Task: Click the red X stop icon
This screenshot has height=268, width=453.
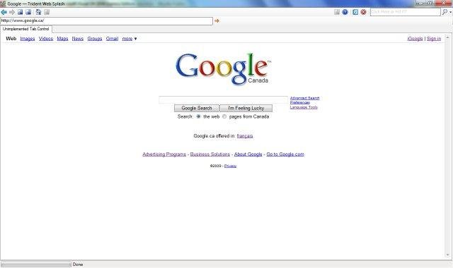Action: (x=363, y=12)
